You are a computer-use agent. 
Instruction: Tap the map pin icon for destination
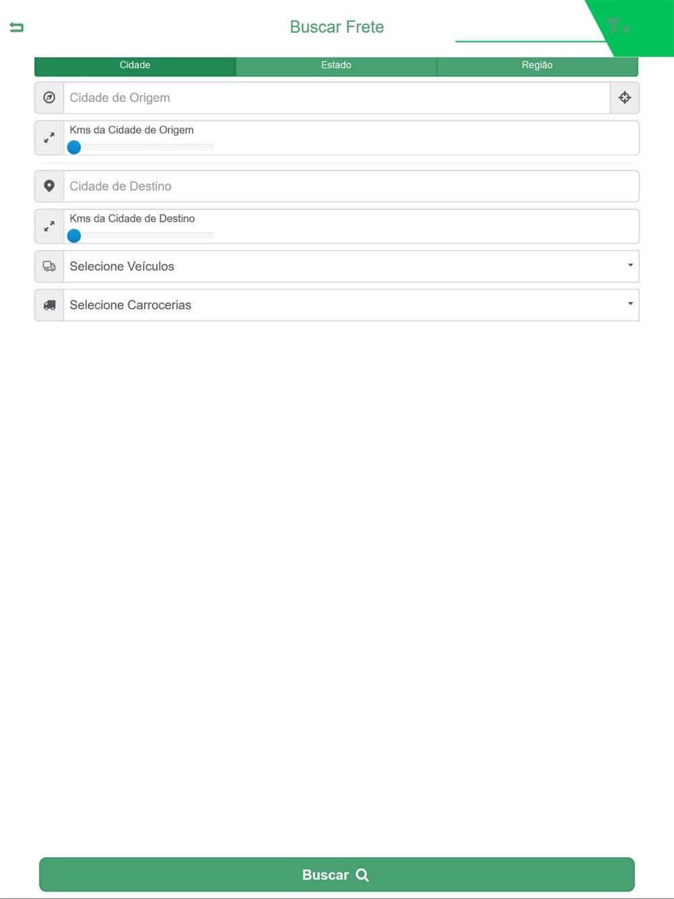tap(49, 186)
